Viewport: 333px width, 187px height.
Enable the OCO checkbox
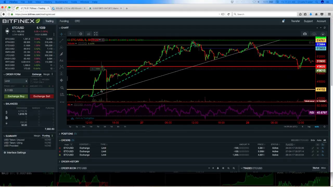point(31,79)
